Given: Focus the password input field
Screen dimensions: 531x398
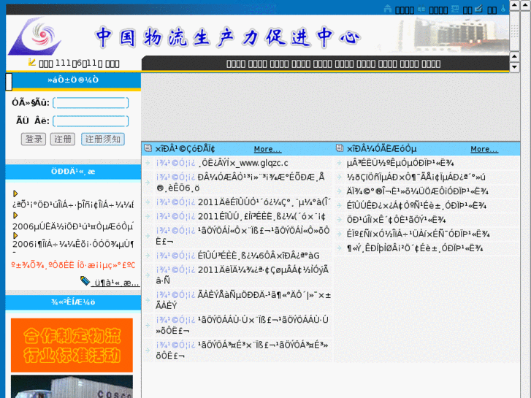Looking at the screenshot, I should pos(91,121).
